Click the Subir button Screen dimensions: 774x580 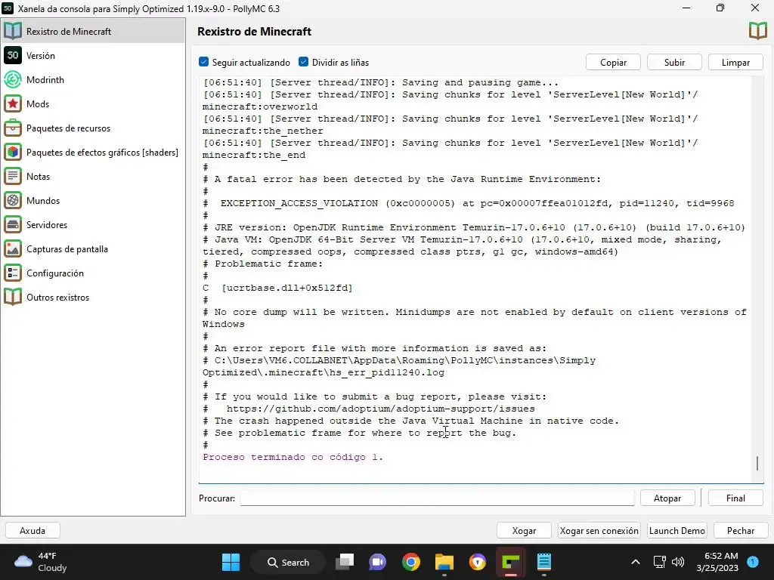pyautogui.click(x=674, y=62)
